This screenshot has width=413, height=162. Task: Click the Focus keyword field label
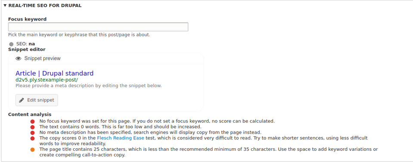point(28,19)
